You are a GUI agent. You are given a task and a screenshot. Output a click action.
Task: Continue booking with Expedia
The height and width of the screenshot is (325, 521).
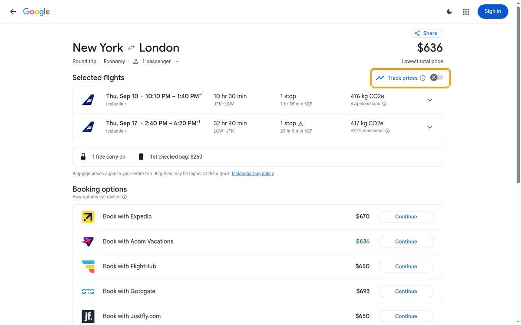pyautogui.click(x=406, y=217)
